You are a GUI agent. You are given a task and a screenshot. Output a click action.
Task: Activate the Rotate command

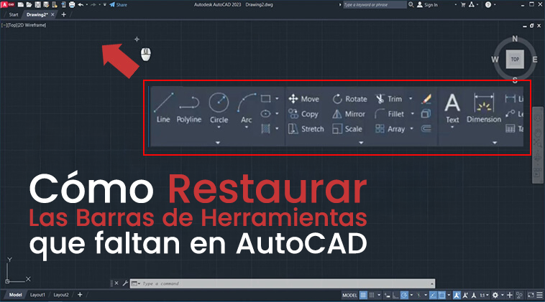349,99
